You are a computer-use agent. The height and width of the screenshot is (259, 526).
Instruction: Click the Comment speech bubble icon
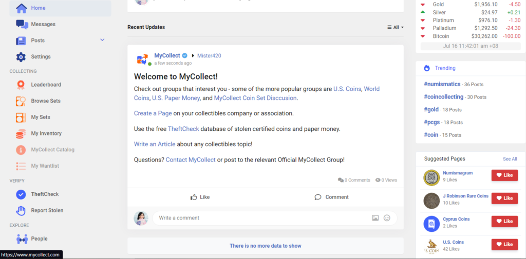tap(318, 197)
